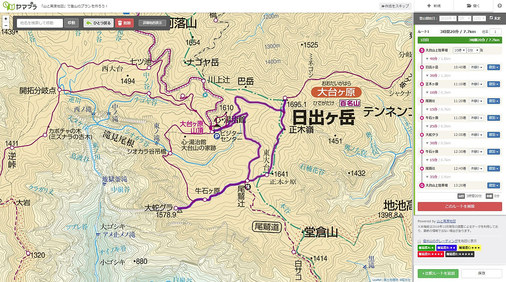Open the 10時 departure hour dropdown

460,50
